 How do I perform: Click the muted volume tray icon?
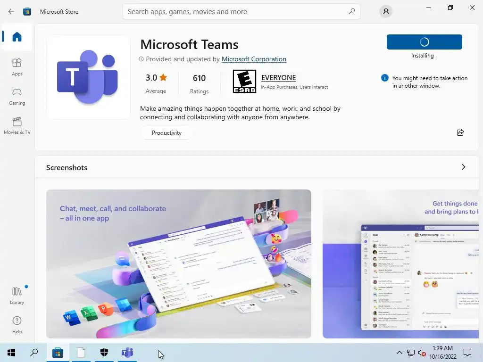[x=422, y=353]
